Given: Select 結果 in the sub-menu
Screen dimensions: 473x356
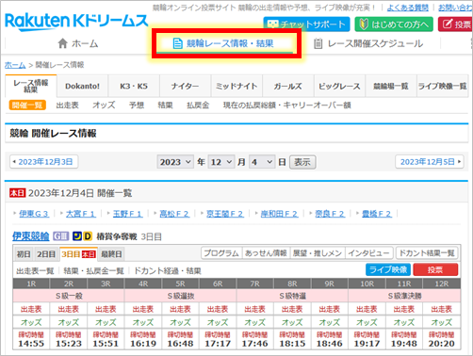Looking at the screenshot, I should (x=165, y=105).
